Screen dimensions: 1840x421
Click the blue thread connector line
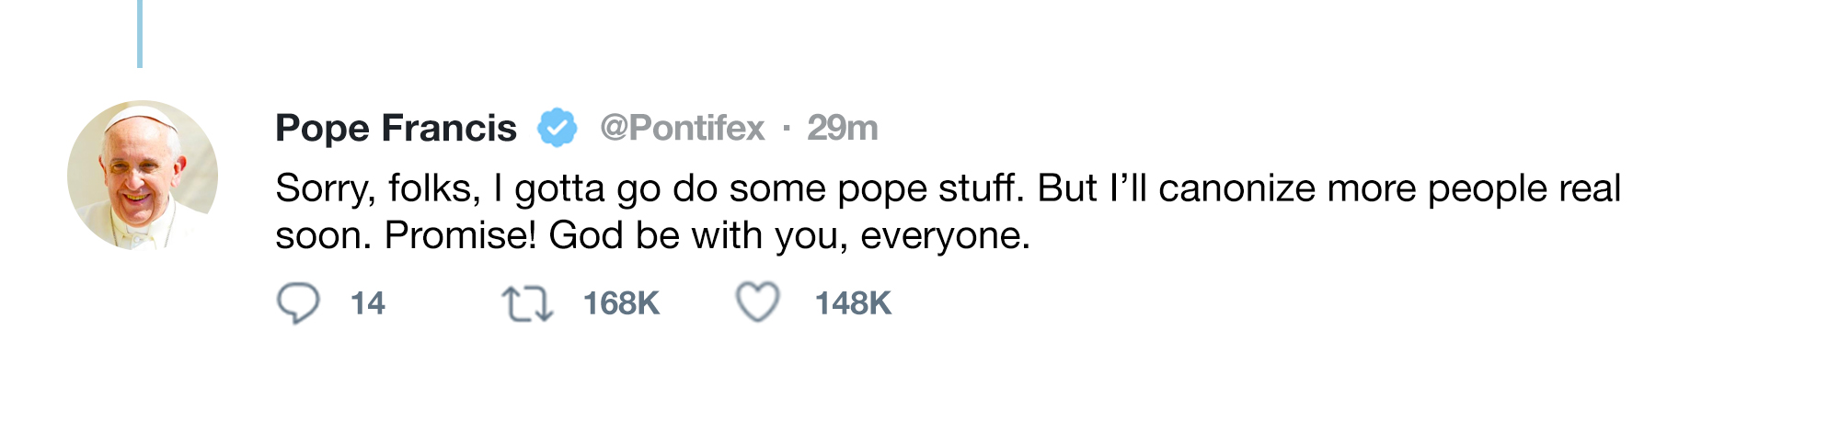140,33
